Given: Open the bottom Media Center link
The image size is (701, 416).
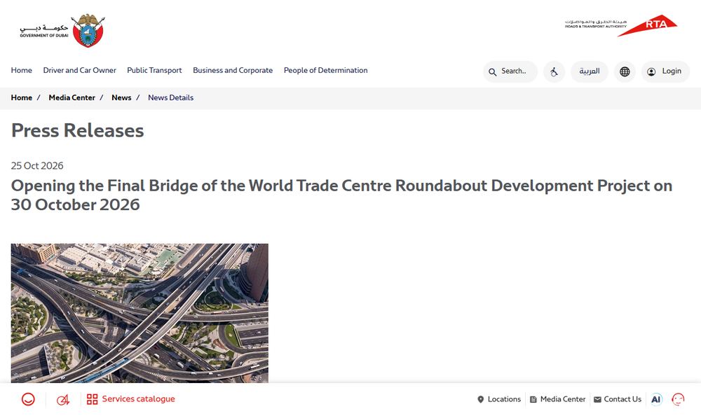Looking at the screenshot, I should [x=563, y=399].
